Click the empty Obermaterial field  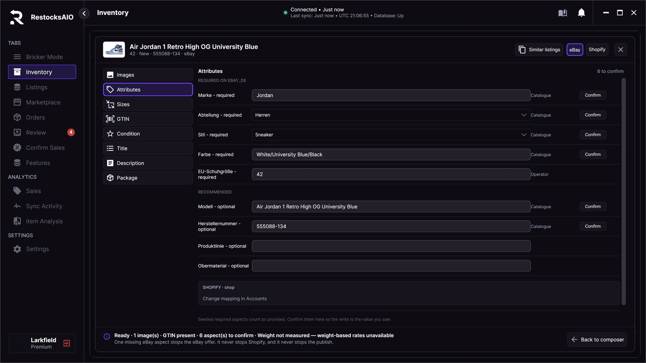point(391,266)
